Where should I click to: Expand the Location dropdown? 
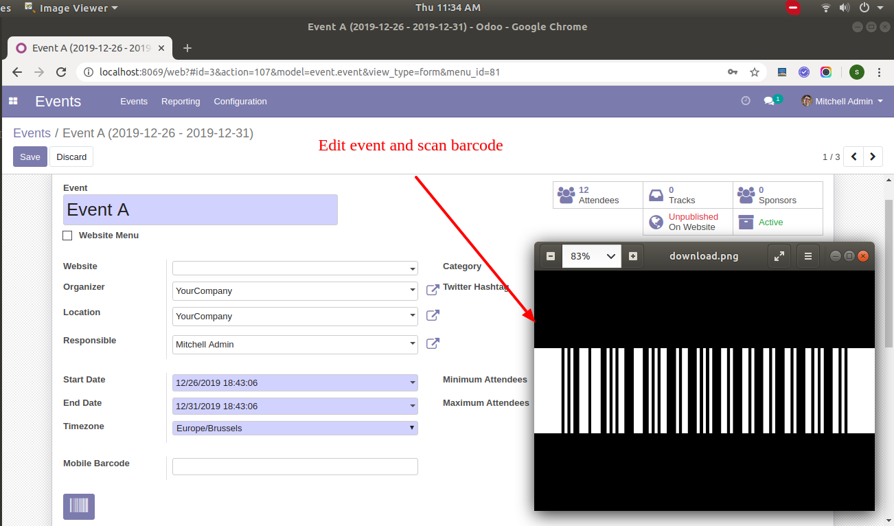(x=413, y=316)
